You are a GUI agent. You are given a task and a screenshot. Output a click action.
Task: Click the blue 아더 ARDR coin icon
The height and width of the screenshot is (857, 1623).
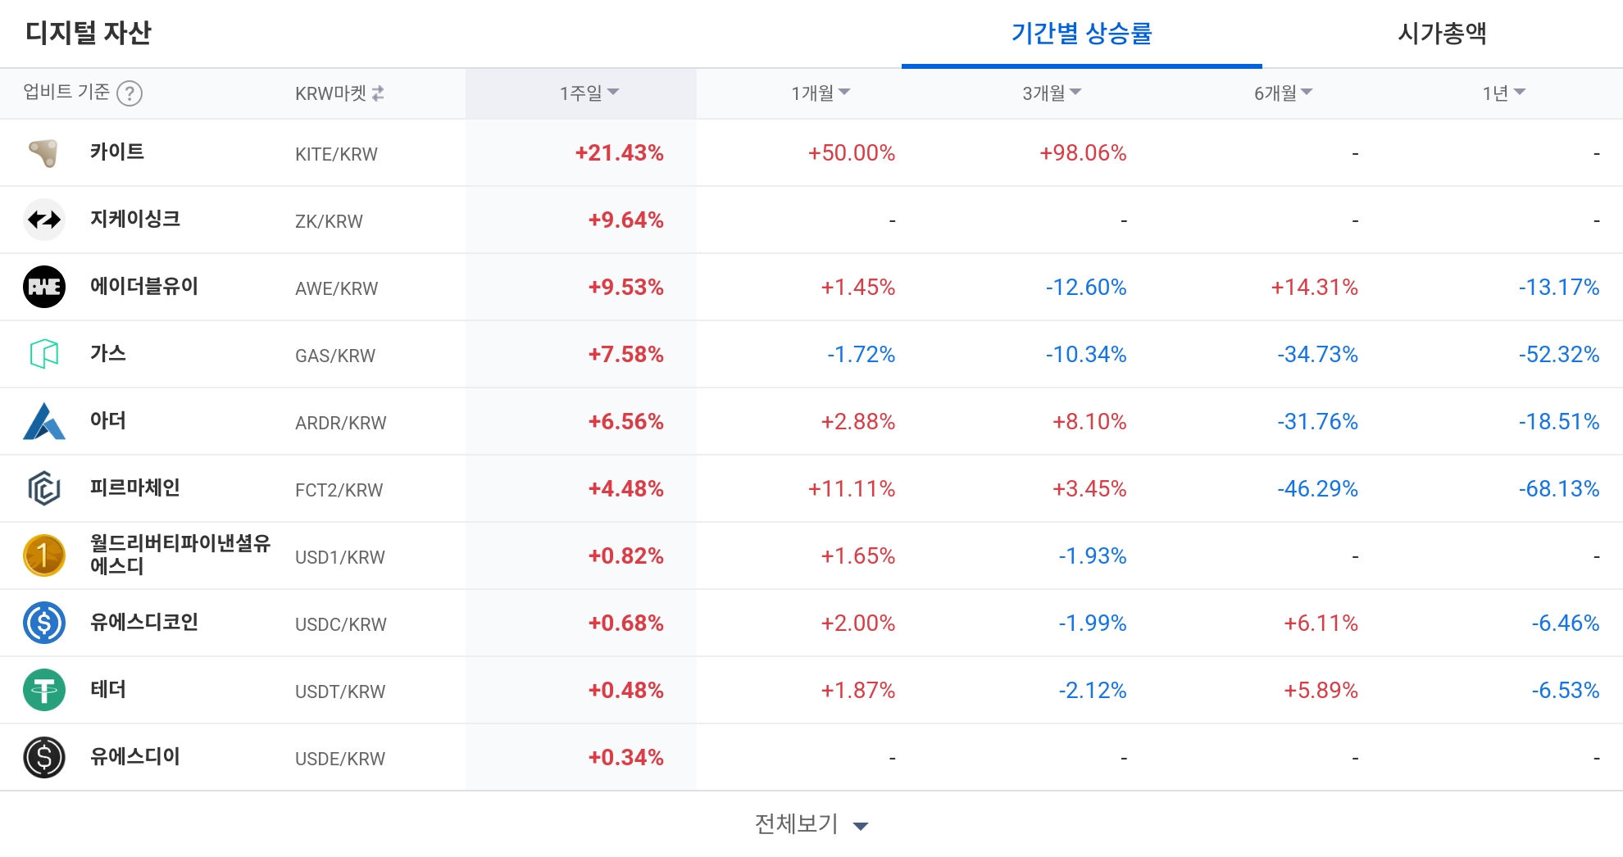(x=45, y=421)
